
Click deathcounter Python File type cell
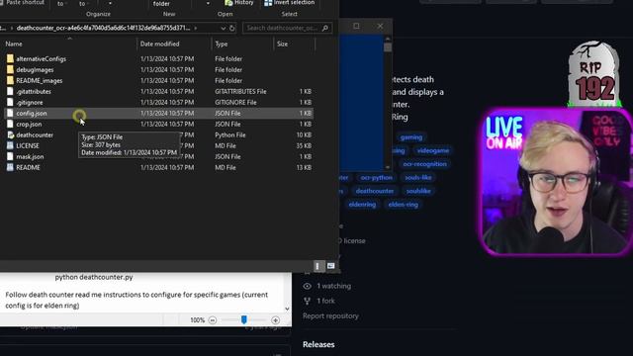point(230,135)
